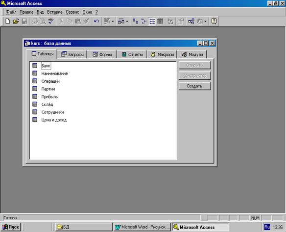The image size is (286, 232).
Task: Switch to Microsoft Word taskbar button
Action: (x=142, y=227)
